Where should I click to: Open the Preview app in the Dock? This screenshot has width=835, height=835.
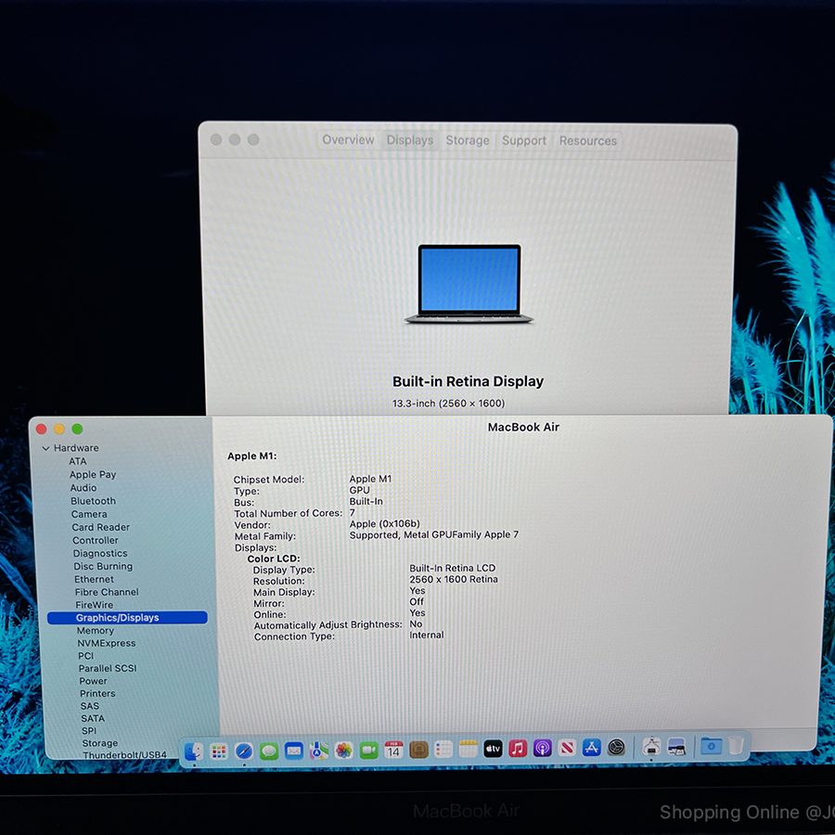point(676,747)
